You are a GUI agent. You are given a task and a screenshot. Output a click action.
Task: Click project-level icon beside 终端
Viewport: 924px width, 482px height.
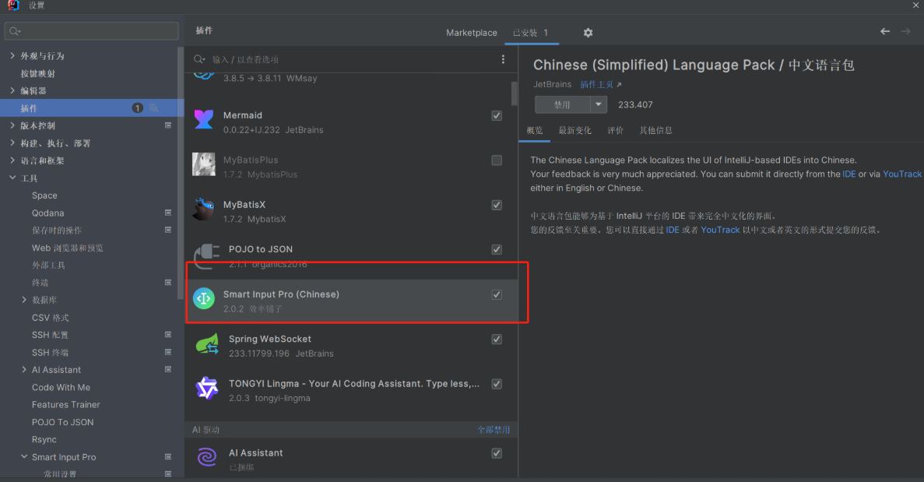click(x=168, y=282)
